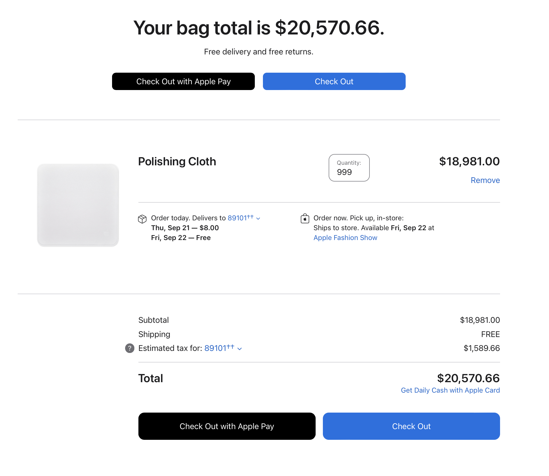This screenshot has height=476, width=549.
Task: Click the Polishing Cloth $18,981.00 item price
Action: [x=469, y=162]
